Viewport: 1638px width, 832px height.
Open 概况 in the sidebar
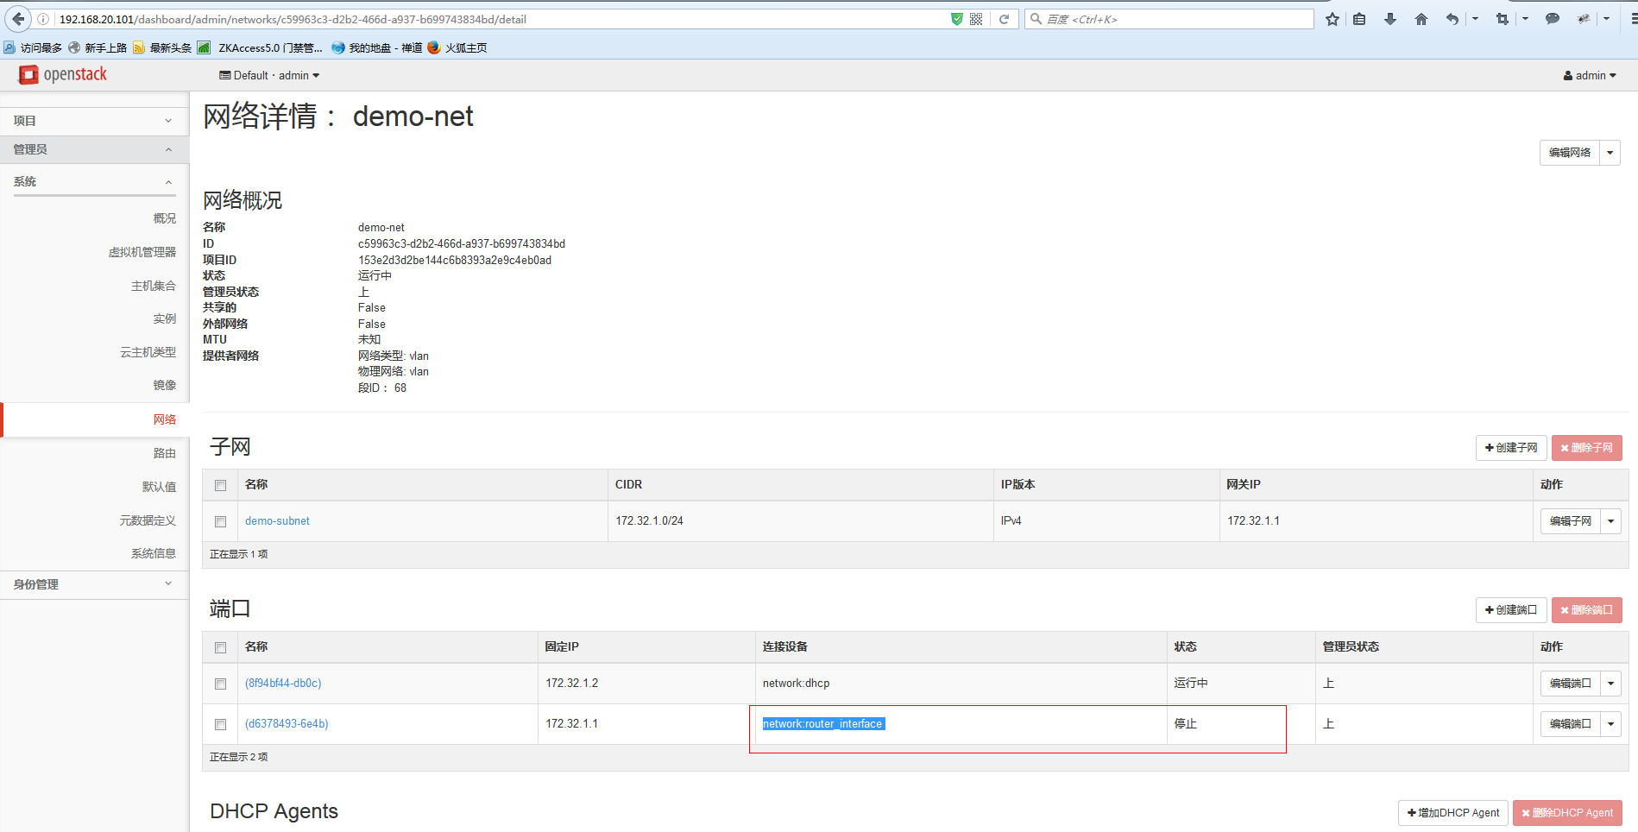(x=165, y=218)
